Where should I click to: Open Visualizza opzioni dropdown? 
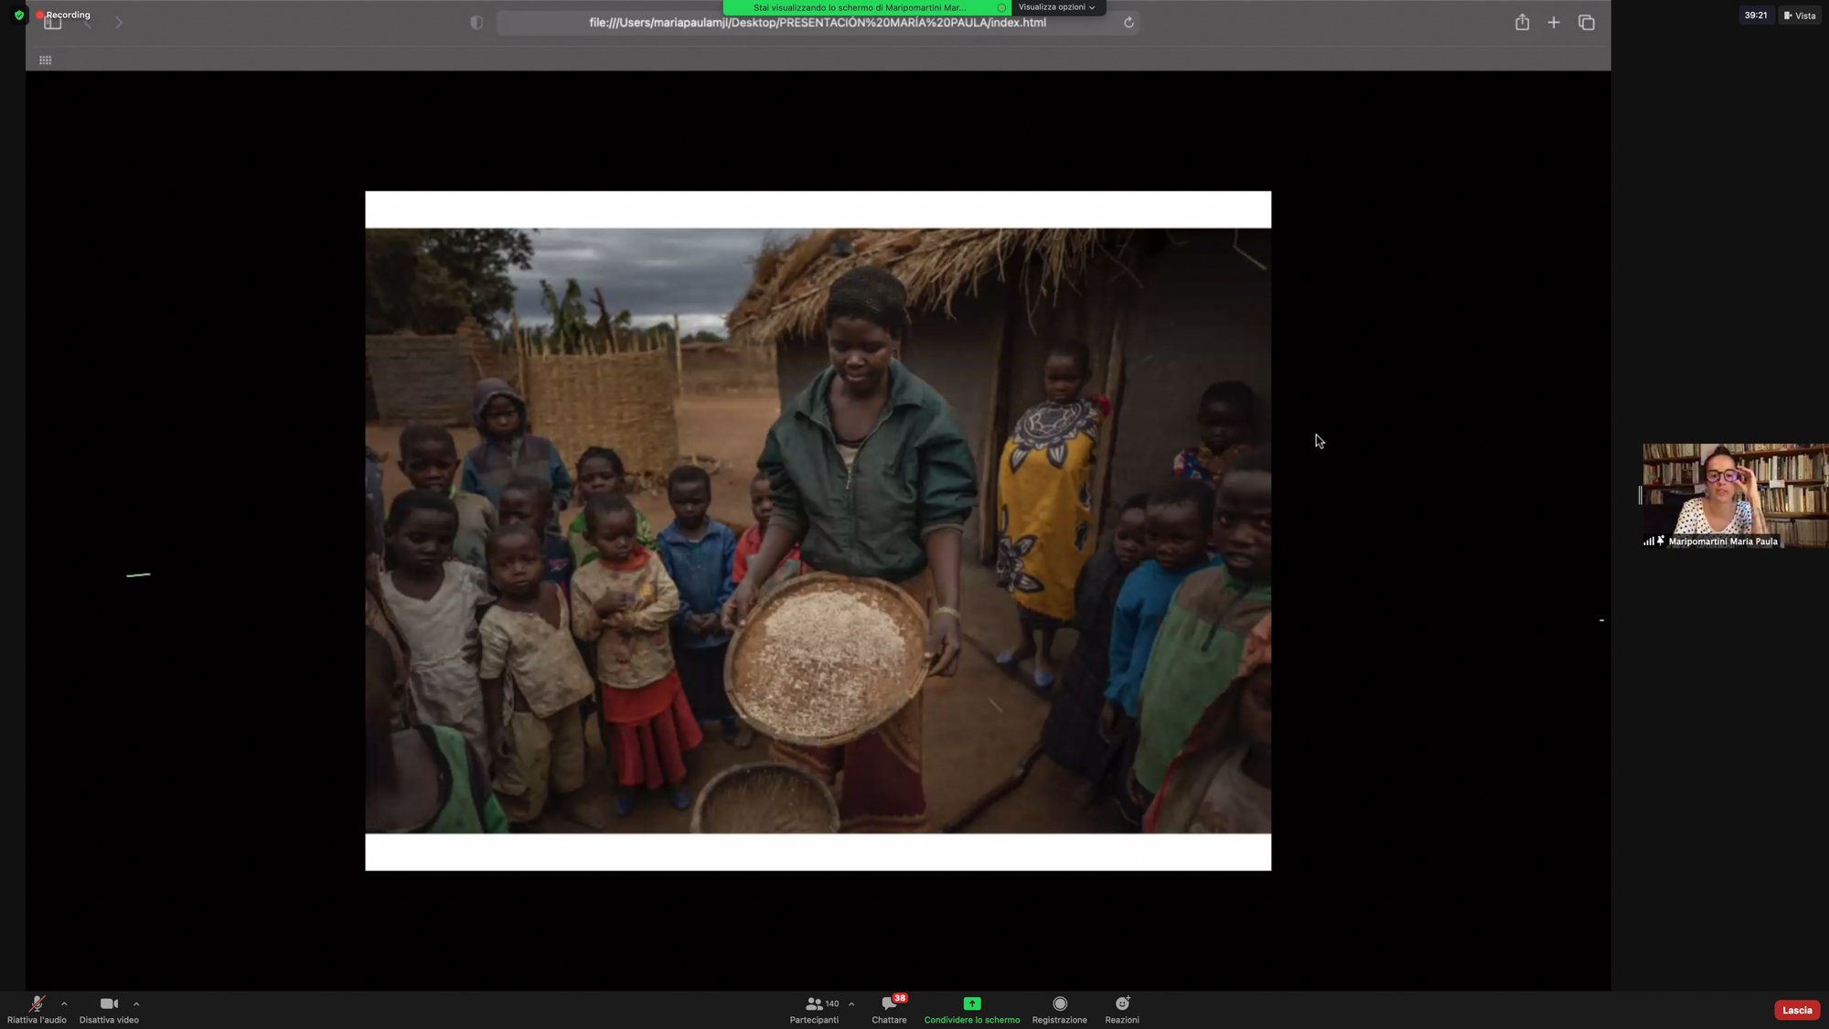point(1056,7)
